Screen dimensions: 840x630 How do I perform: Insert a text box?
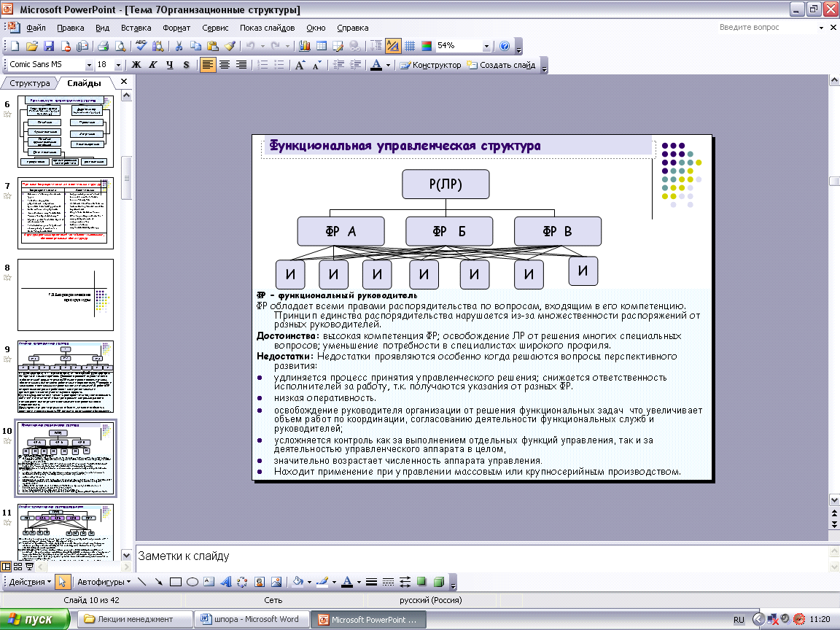[x=209, y=582]
